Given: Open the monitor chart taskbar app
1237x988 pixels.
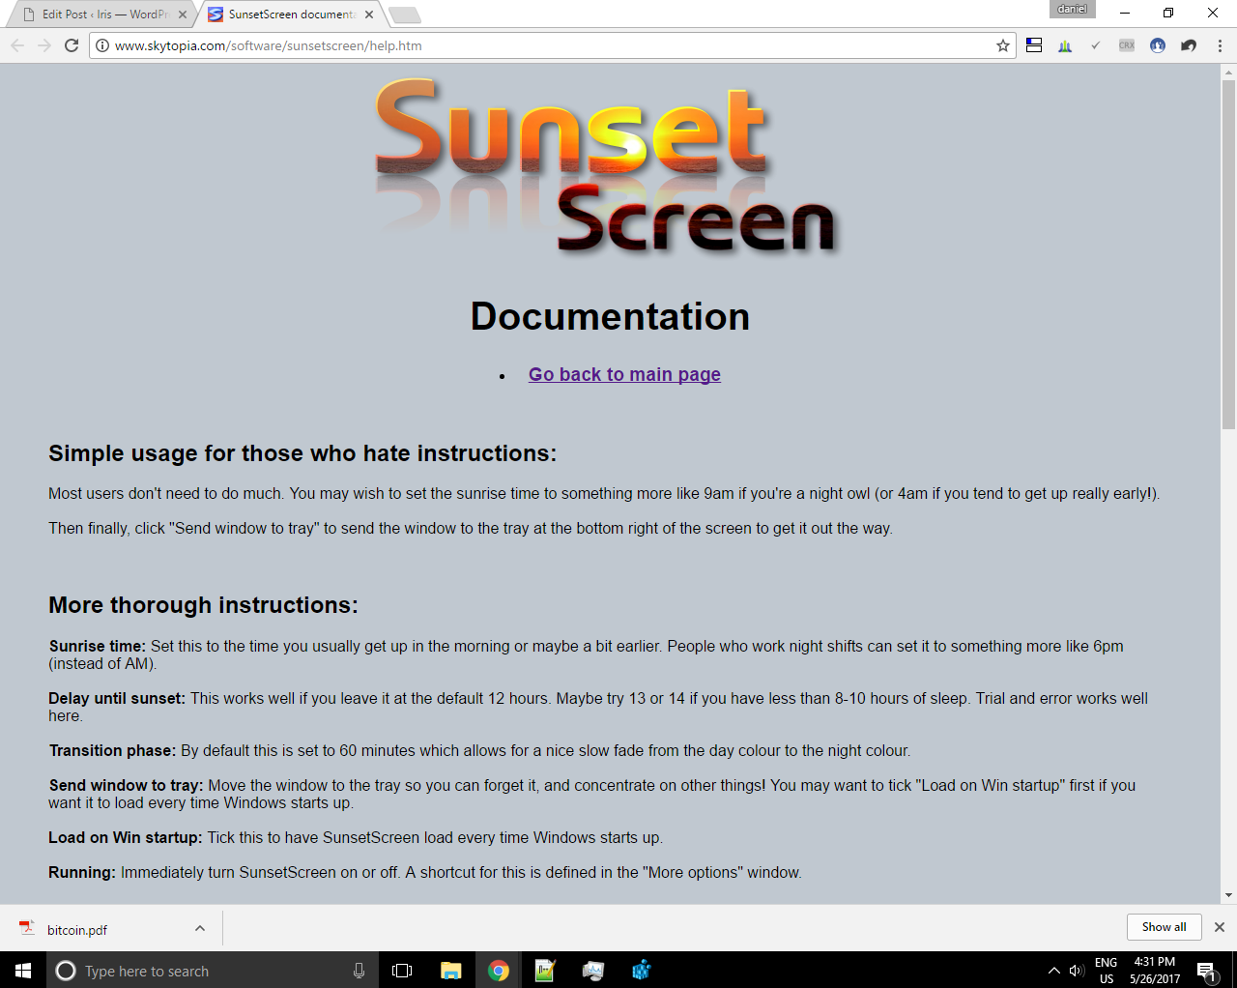Looking at the screenshot, I should coord(592,971).
